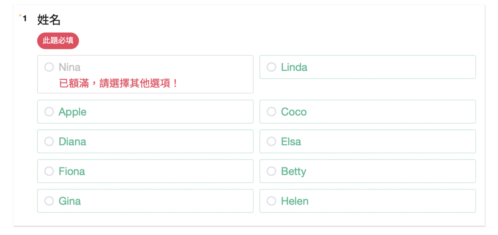
Task: Click the Diana name label
Action: click(72, 141)
